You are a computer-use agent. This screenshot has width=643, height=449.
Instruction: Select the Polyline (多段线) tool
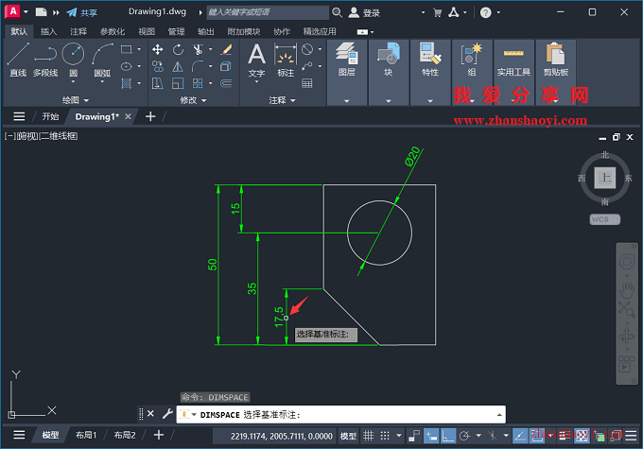click(45, 60)
